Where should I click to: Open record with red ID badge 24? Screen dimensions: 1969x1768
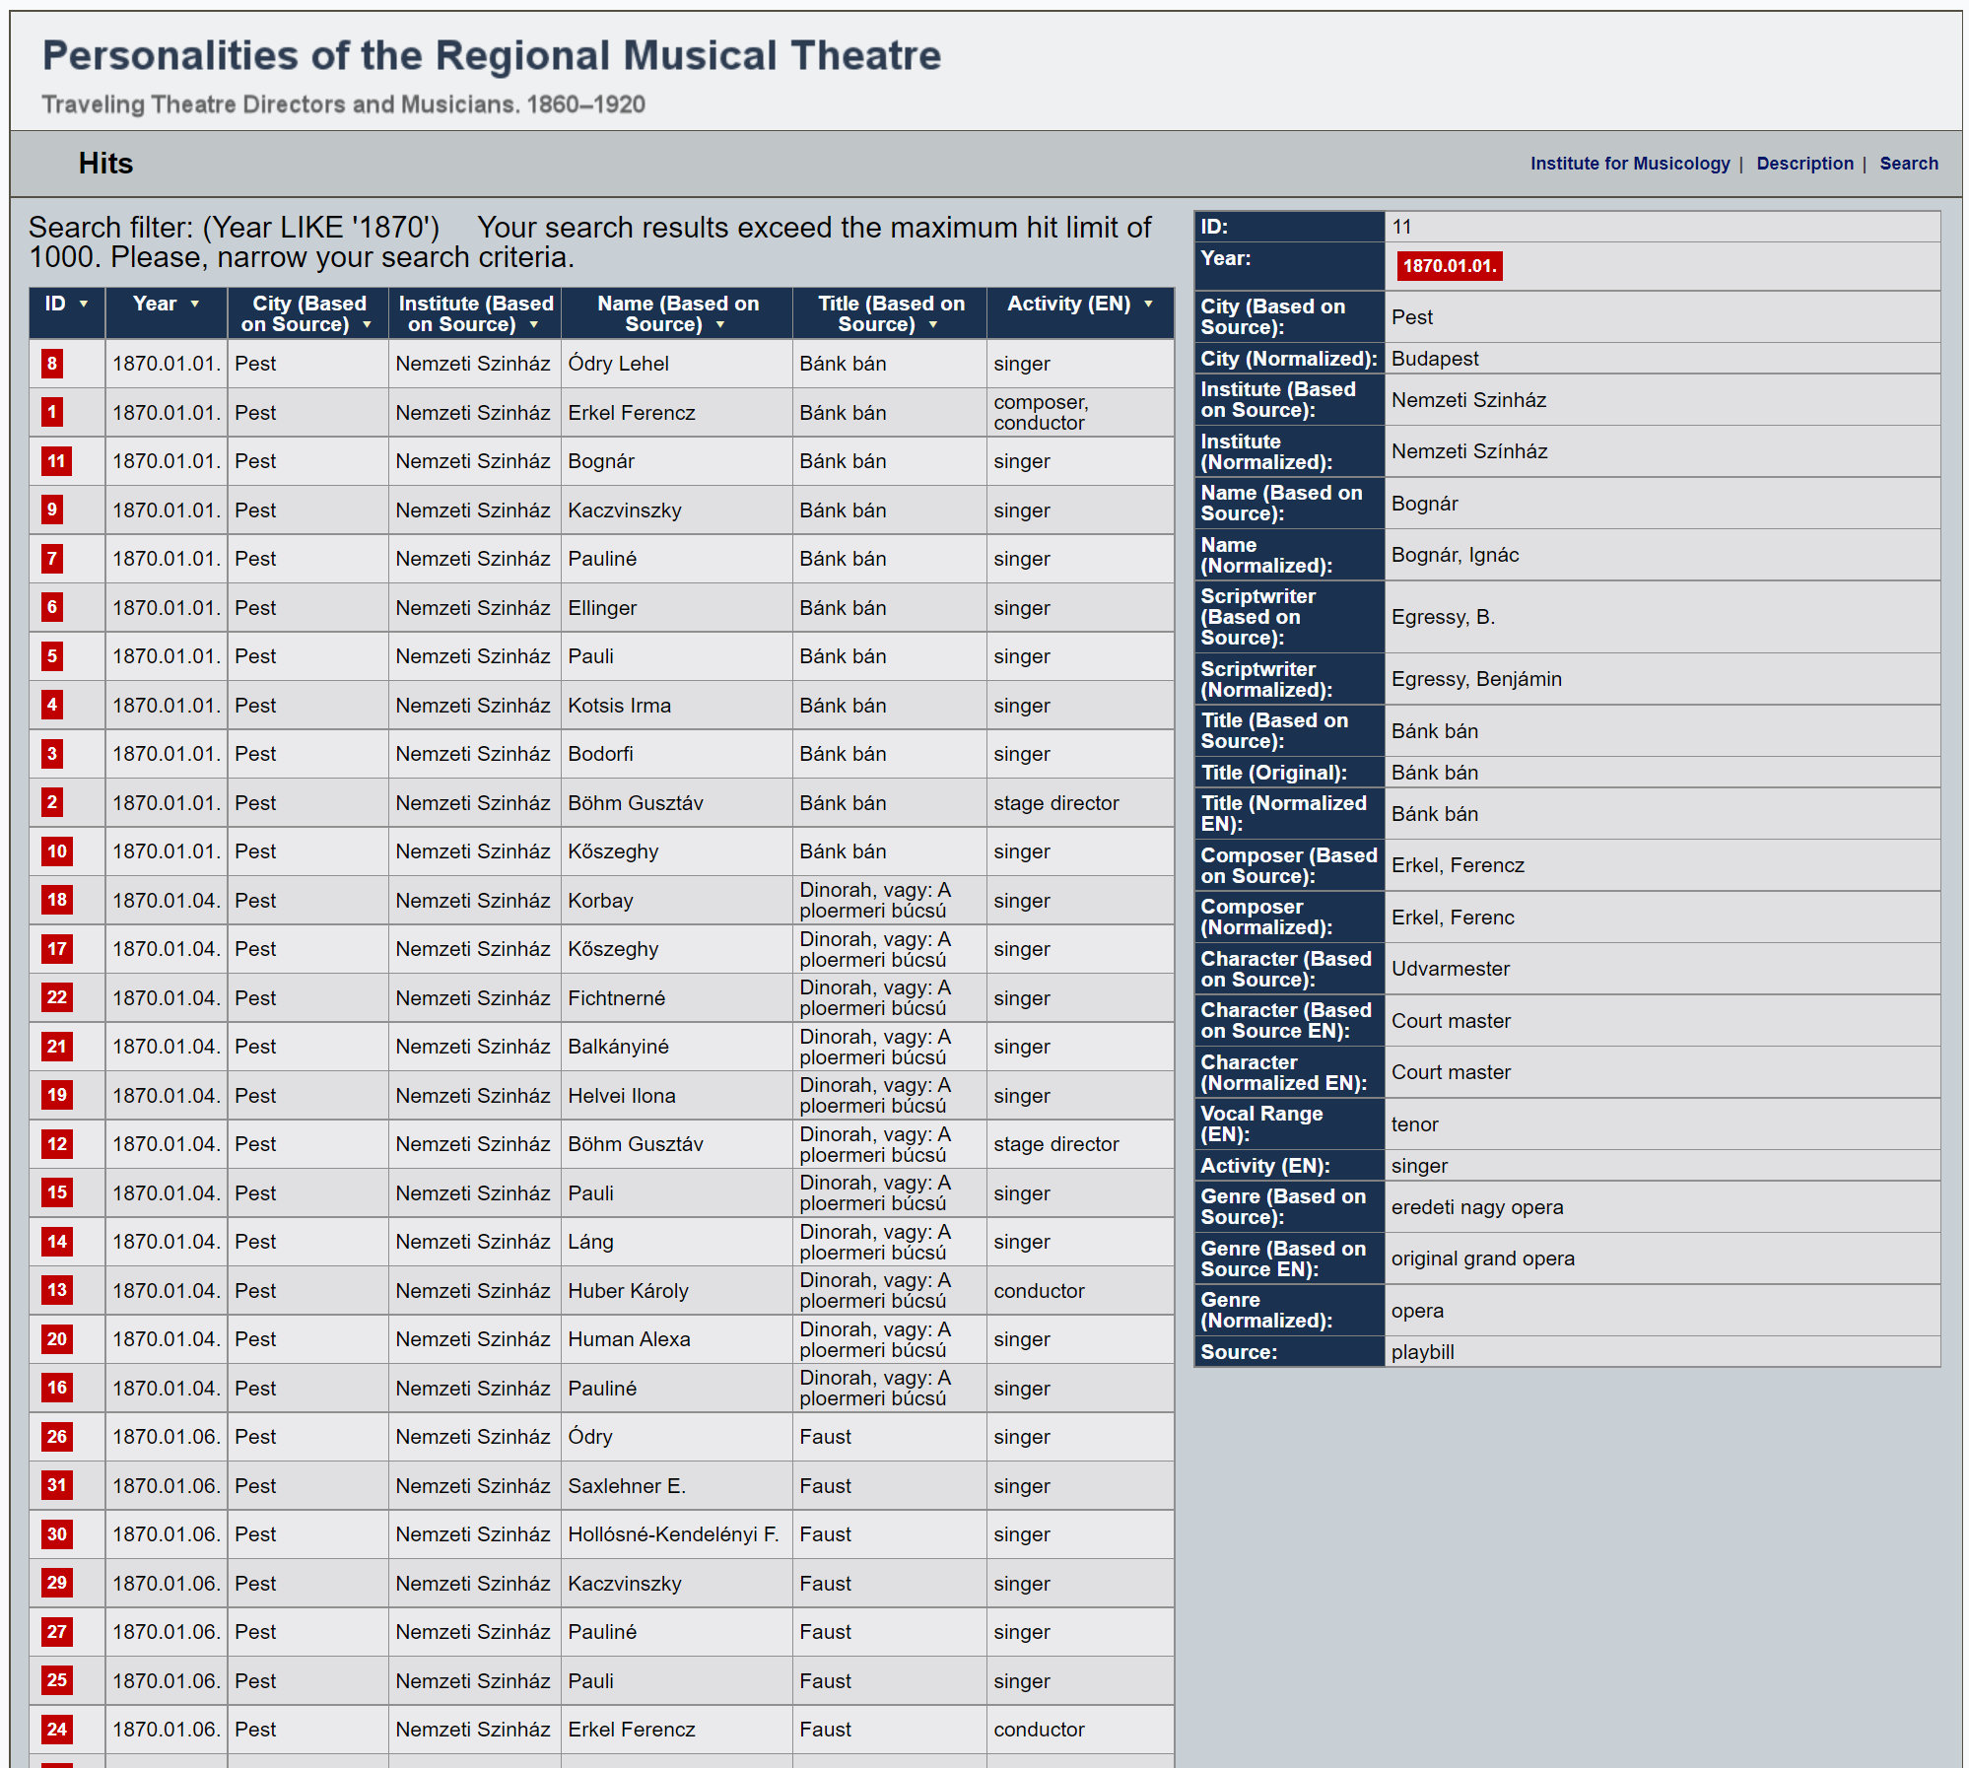[x=56, y=1730]
